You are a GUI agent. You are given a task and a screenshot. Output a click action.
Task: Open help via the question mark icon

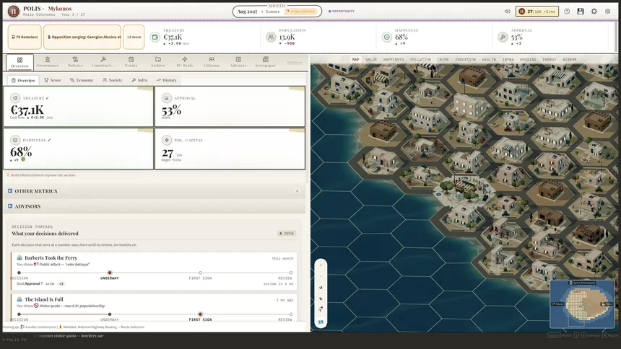[x=567, y=12]
